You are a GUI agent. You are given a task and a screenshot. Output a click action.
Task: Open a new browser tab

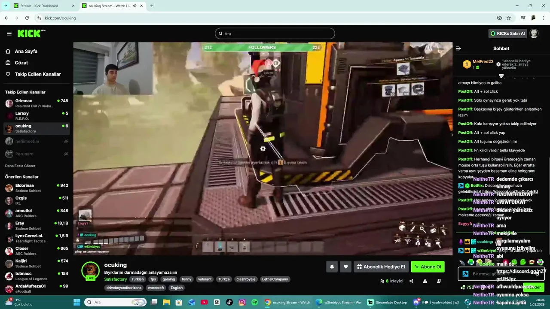click(152, 6)
